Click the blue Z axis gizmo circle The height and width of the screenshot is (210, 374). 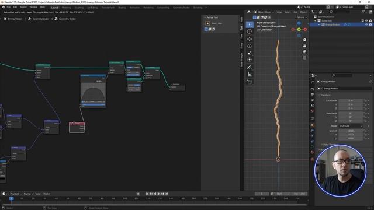click(x=299, y=23)
